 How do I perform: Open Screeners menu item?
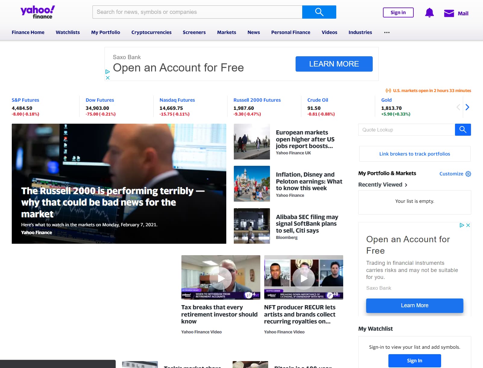point(194,32)
